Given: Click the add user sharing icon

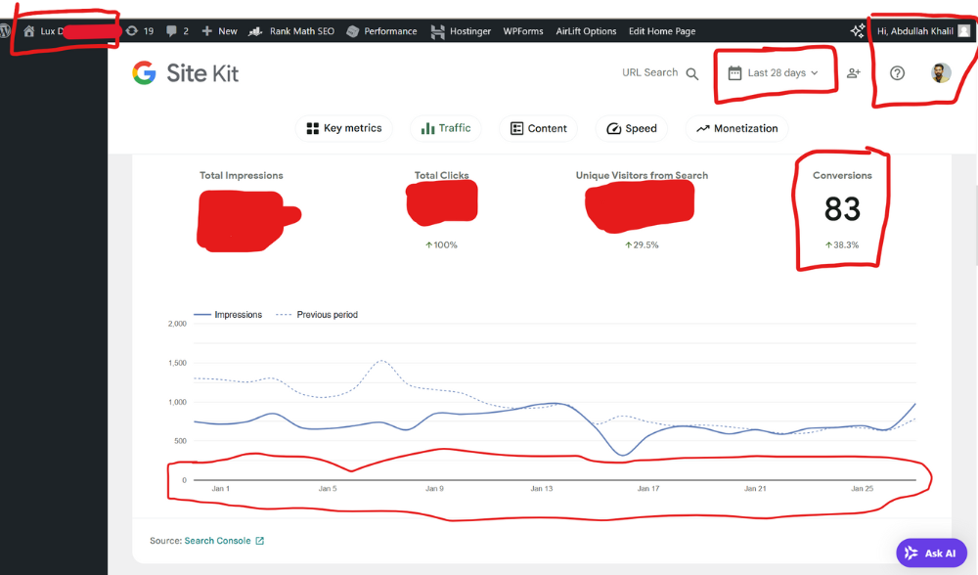Looking at the screenshot, I should (854, 73).
